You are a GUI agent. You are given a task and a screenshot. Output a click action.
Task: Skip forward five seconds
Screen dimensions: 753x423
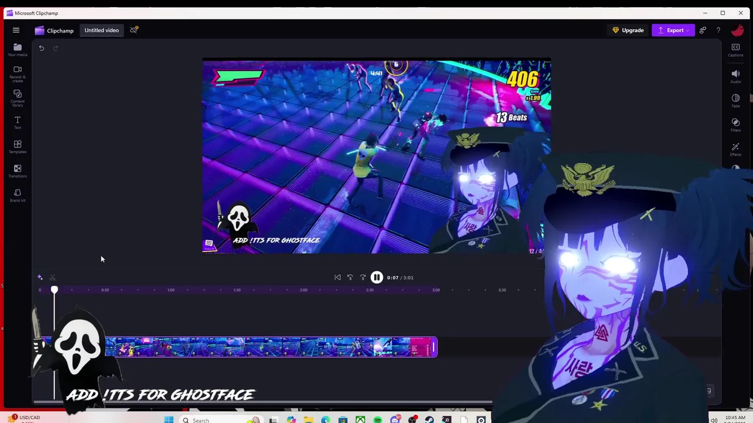363,277
